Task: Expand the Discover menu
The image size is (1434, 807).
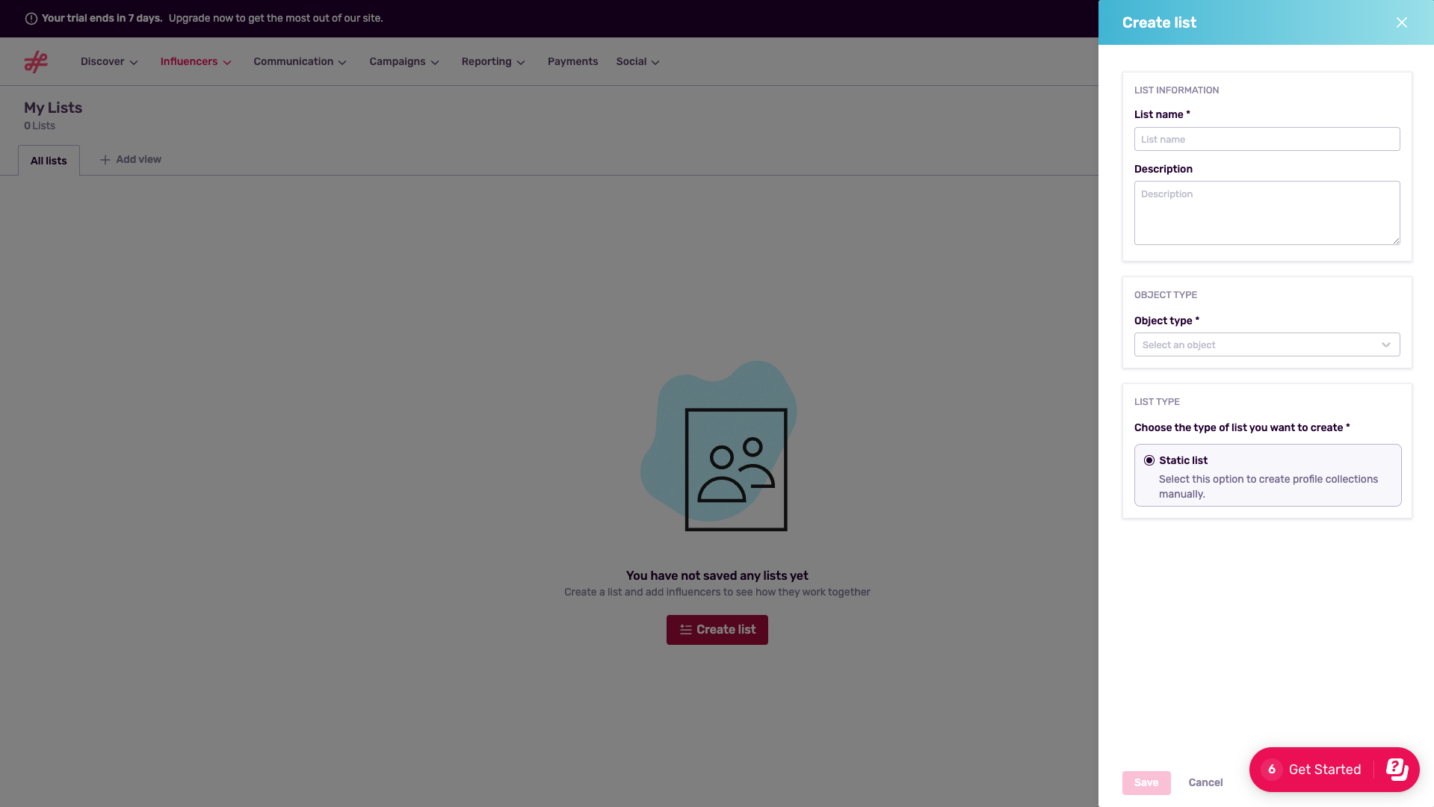Action: [x=109, y=62]
